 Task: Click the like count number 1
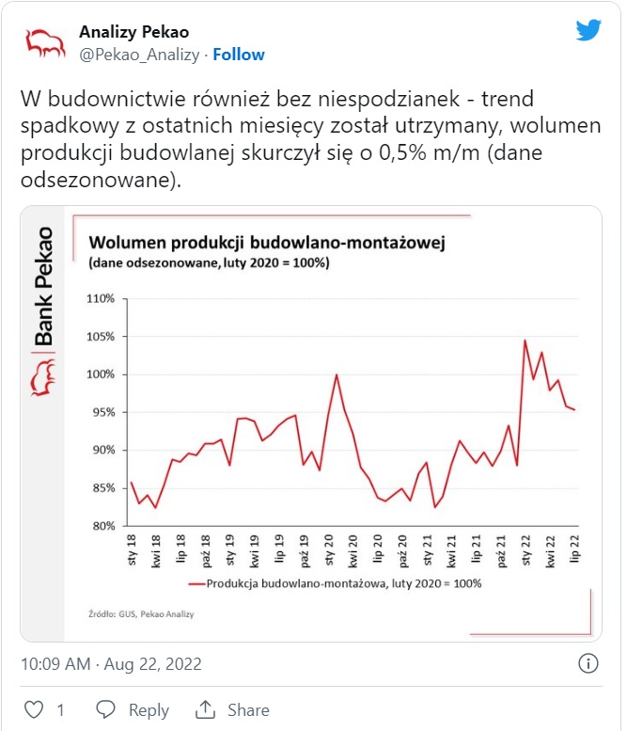[x=60, y=710]
